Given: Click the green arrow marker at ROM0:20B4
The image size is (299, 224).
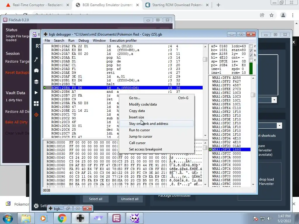Looking at the screenshot, I should click(x=45, y=88).
